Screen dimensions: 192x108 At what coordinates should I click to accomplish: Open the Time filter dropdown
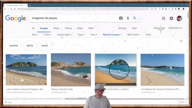[x=94, y=35]
